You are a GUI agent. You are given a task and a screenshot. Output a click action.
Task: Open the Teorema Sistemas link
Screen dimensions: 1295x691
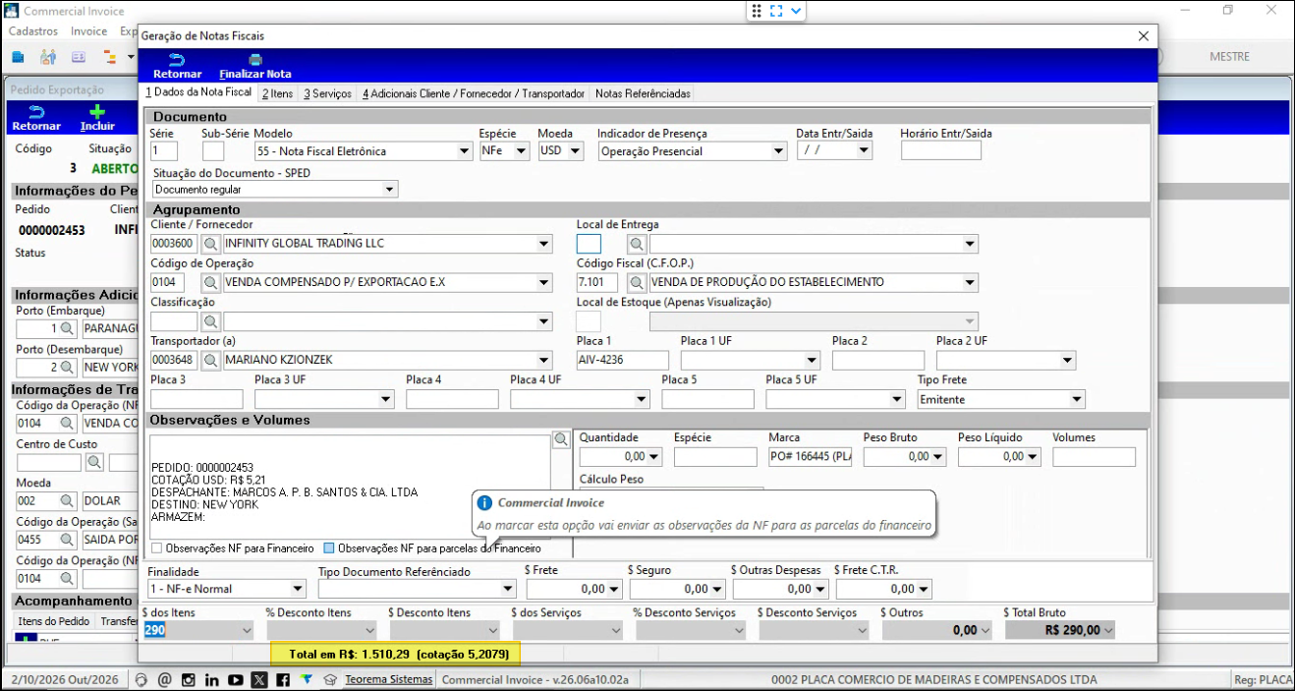tap(388, 679)
